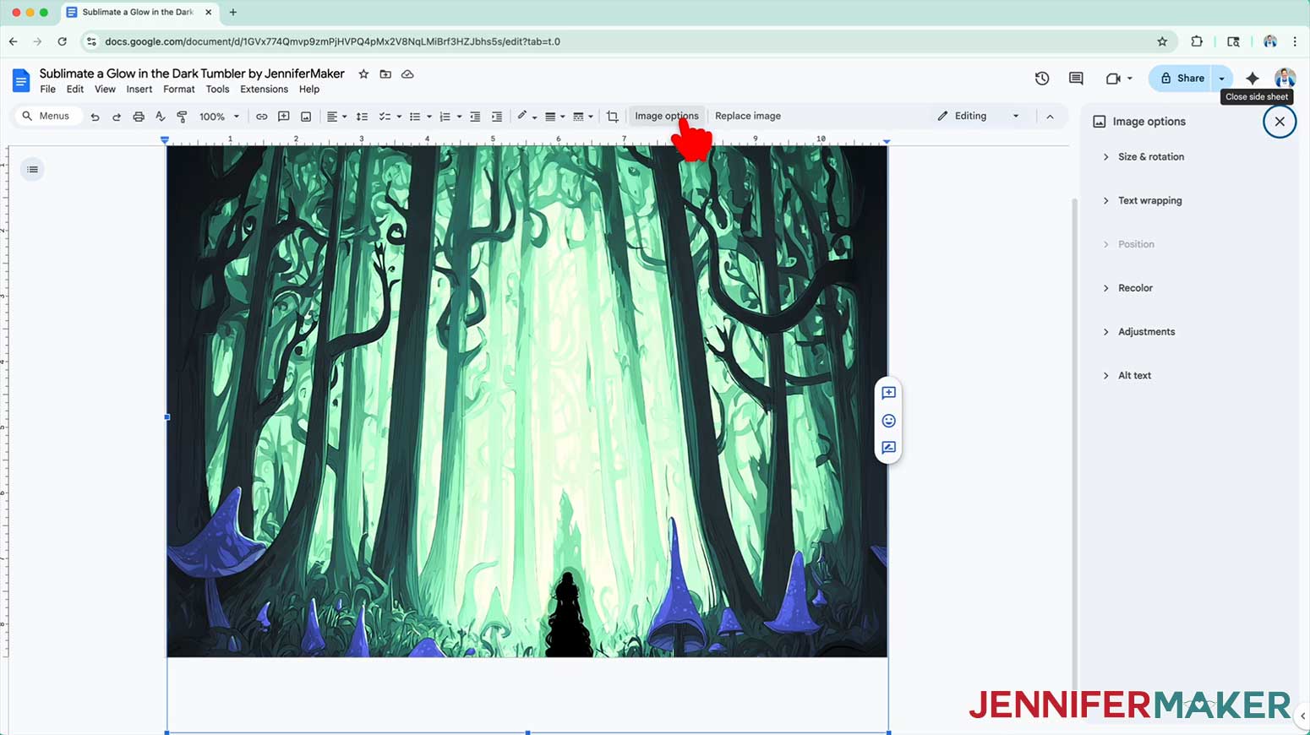Increase the indent
1310x735 pixels.
pyautogui.click(x=497, y=117)
